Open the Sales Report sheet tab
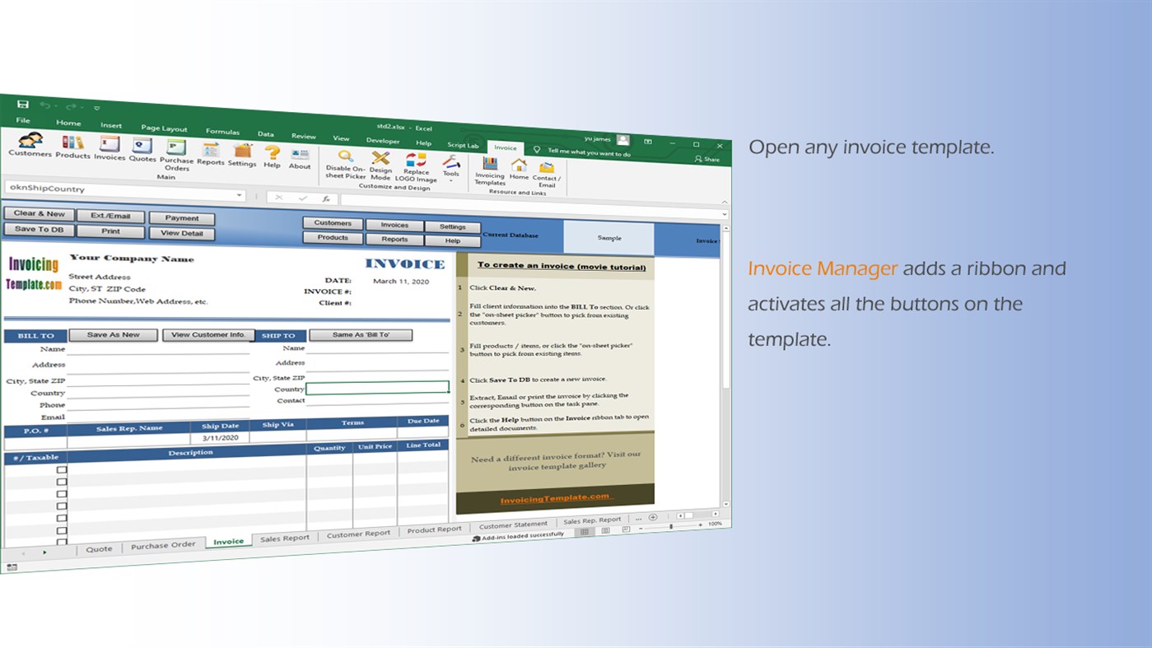 point(284,537)
